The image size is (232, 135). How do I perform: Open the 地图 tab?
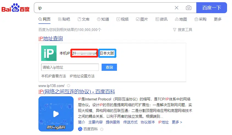point(181,19)
